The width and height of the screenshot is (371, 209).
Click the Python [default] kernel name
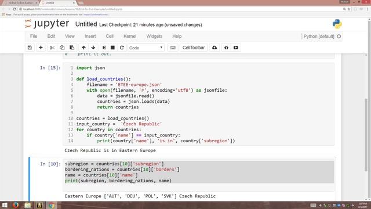tap(319, 37)
